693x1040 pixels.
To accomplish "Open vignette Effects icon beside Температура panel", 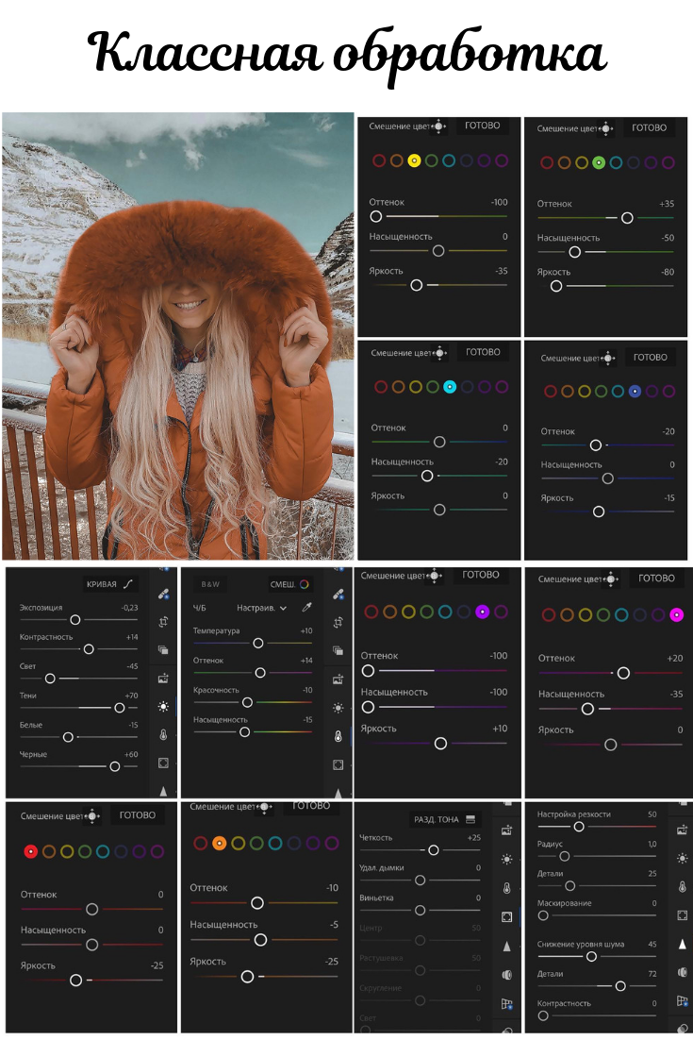I will (338, 764).
